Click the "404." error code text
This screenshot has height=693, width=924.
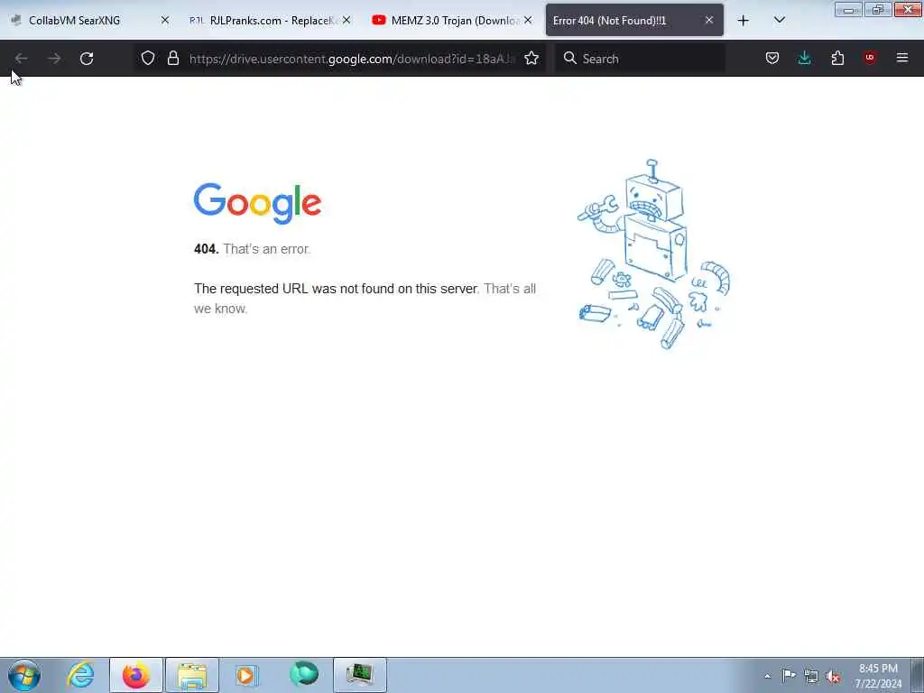[x=207, y=249]
